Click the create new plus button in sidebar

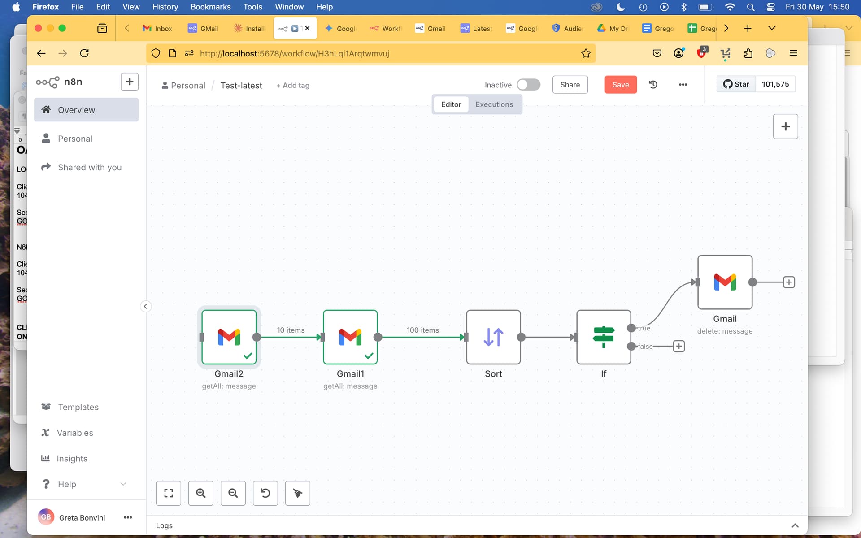[x=130, y=82]
